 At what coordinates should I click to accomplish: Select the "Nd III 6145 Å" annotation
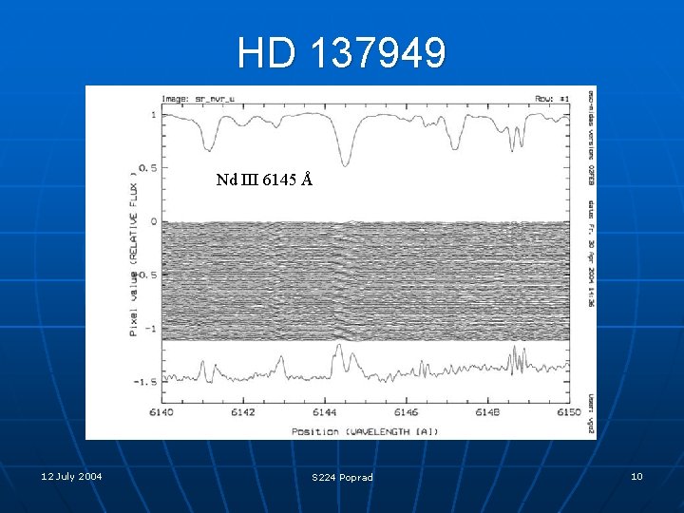click(264, 180)
